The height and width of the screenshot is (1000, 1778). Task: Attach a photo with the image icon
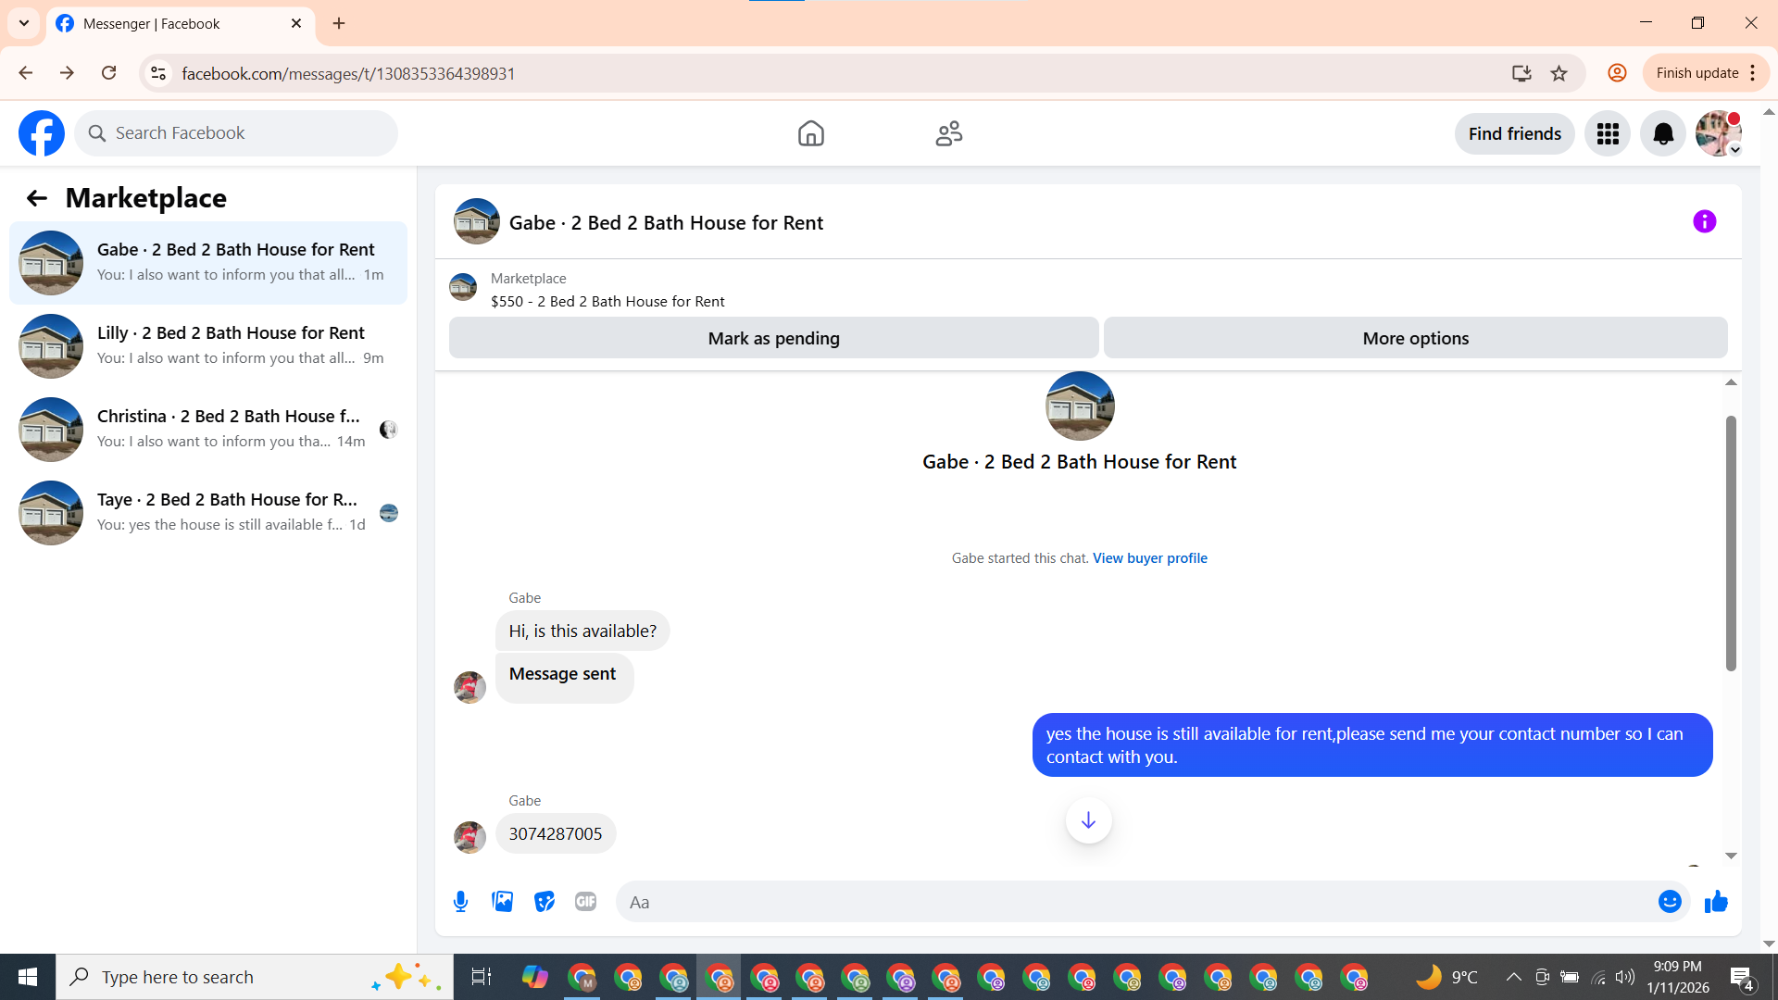pyautogui.click(x=502, y=902)
